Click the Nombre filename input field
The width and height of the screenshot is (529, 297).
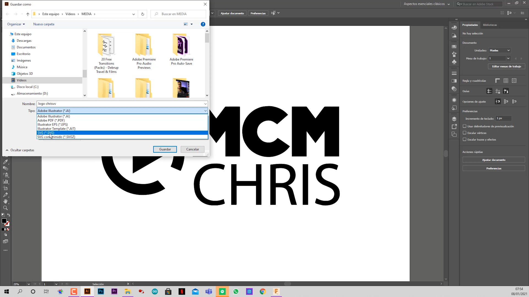tap(120, 104)
